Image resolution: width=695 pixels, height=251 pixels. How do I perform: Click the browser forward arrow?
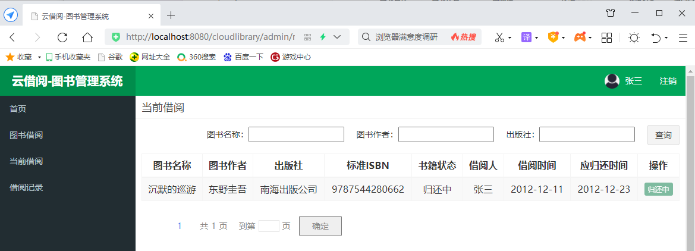coord(37,37)
